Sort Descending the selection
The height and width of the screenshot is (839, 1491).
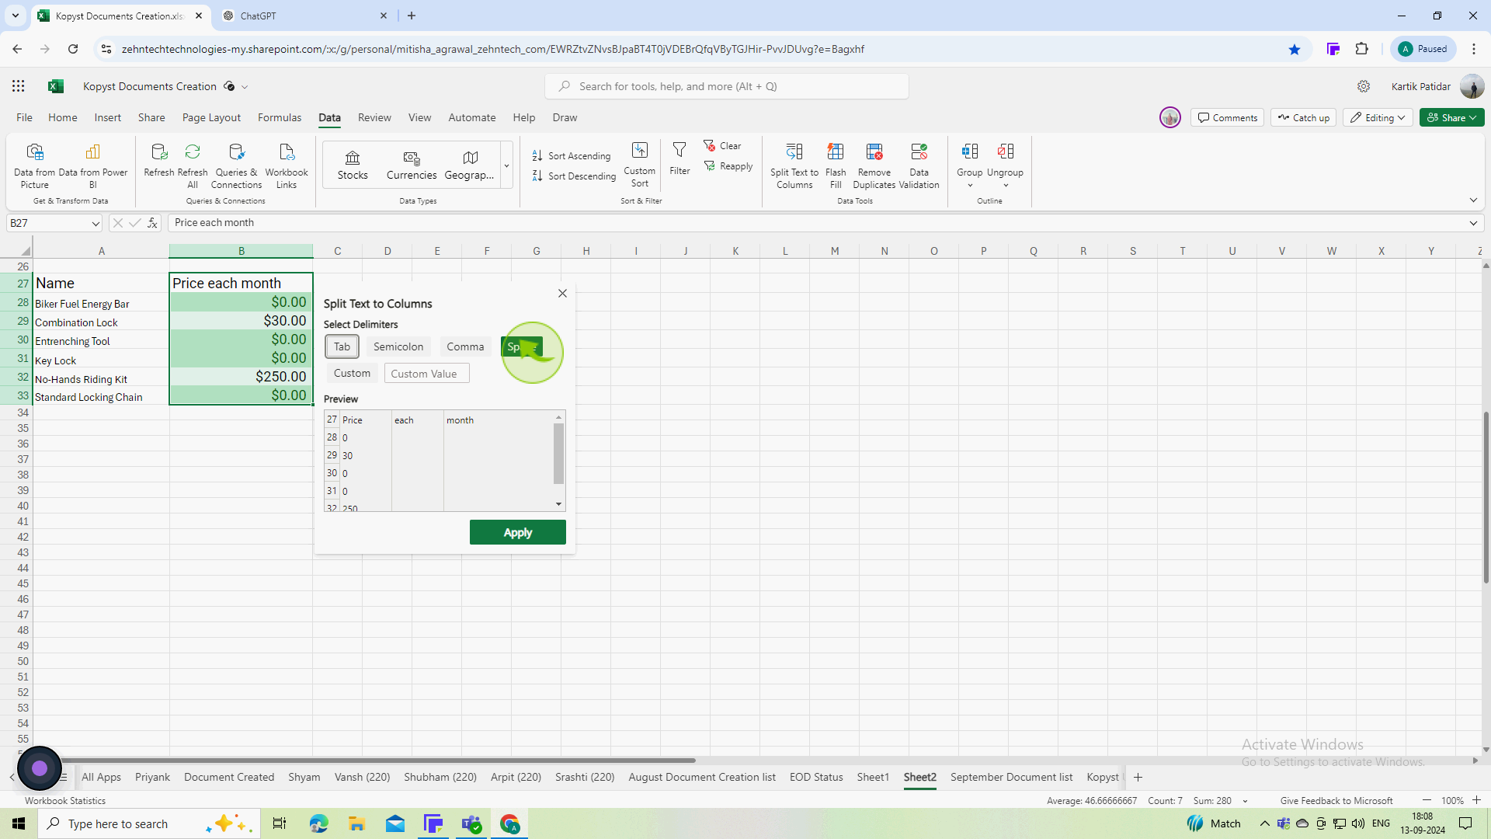(x=574, y=176)
